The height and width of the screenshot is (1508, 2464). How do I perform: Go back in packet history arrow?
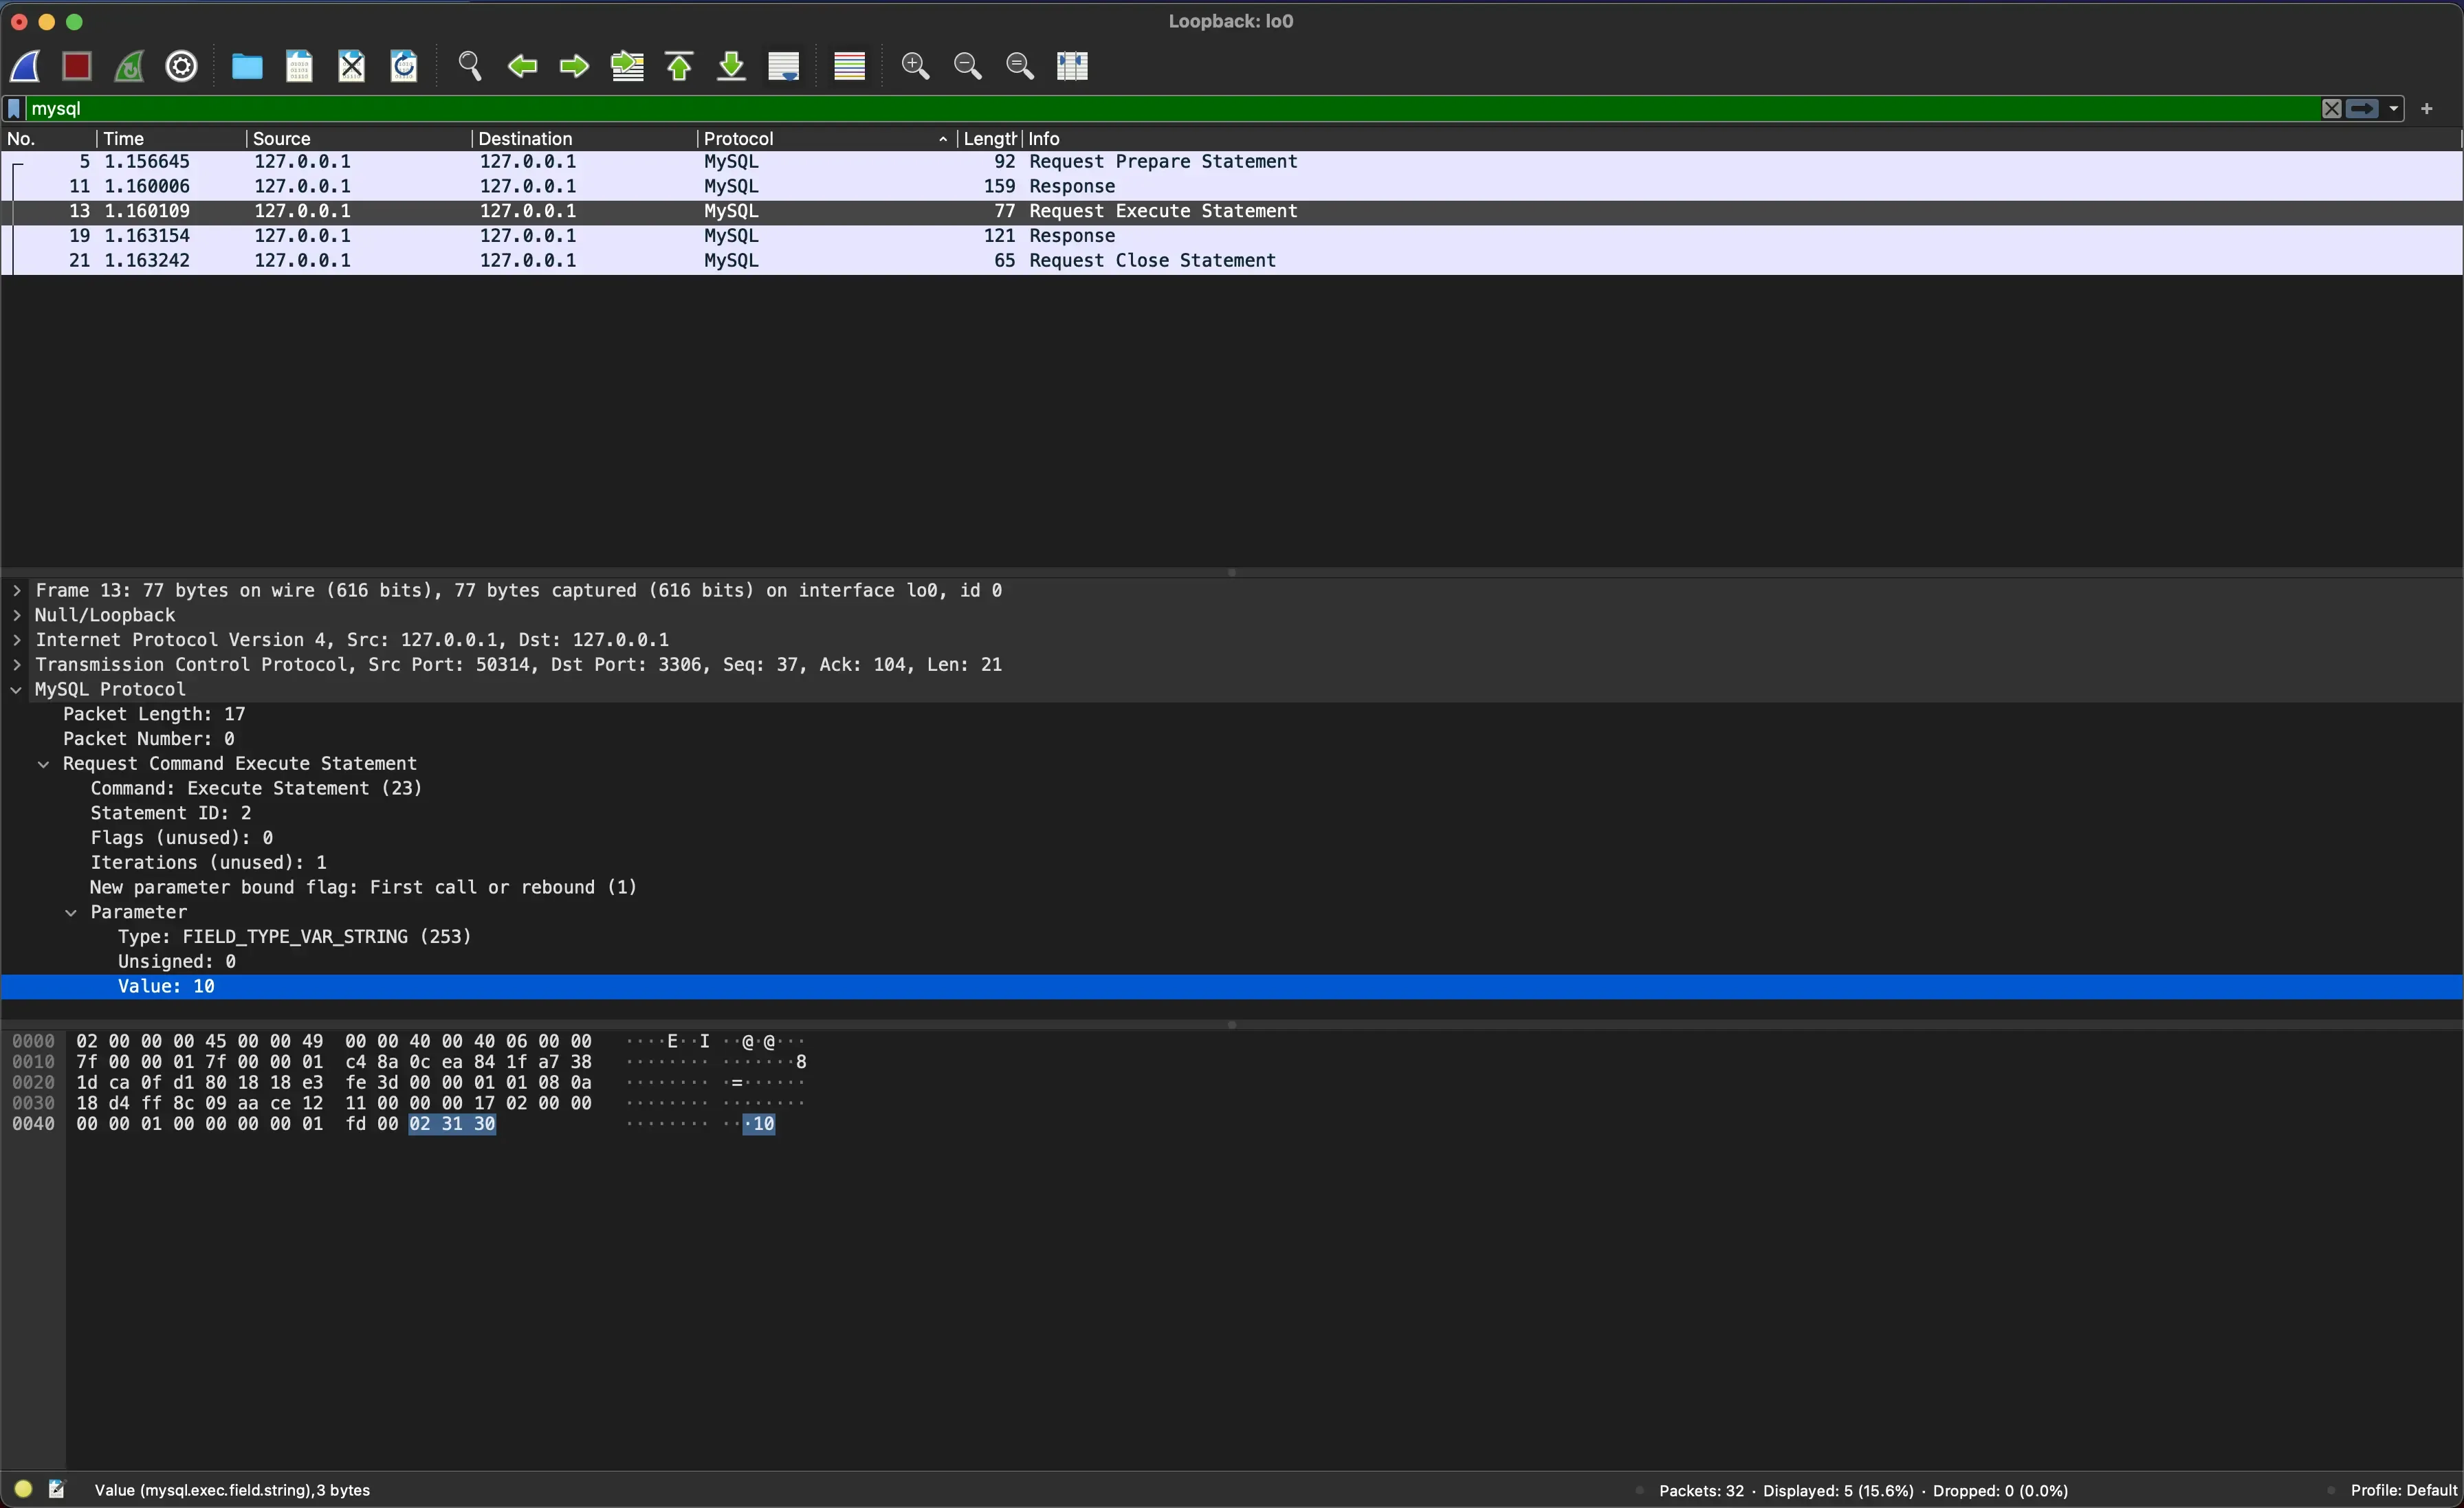522,66
